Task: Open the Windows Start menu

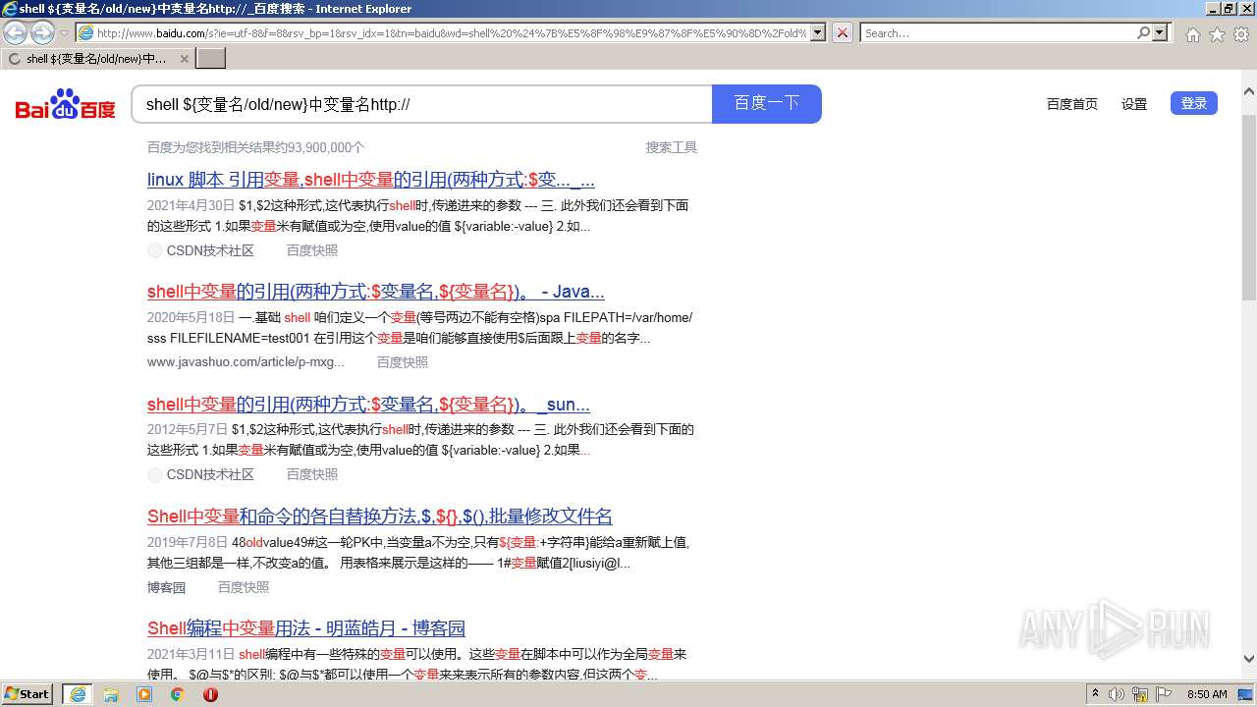Action: (x=27, y=693)
